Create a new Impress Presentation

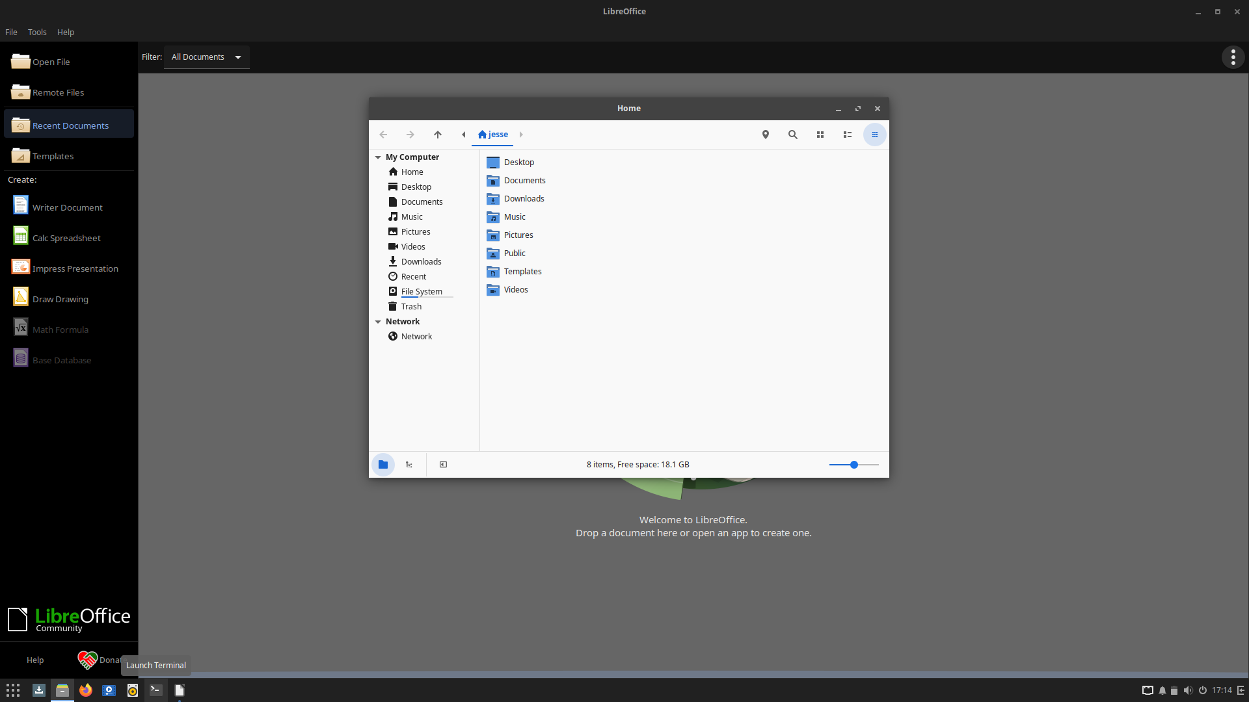[69, 268]
